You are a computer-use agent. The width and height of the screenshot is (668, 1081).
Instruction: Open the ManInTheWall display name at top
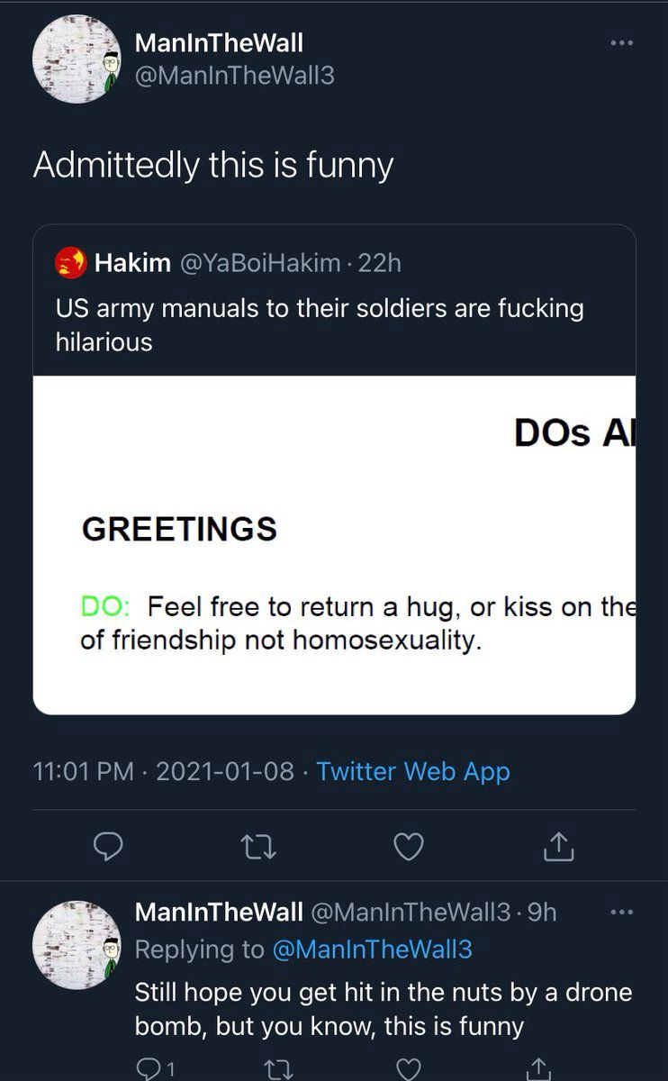point(218,42)
